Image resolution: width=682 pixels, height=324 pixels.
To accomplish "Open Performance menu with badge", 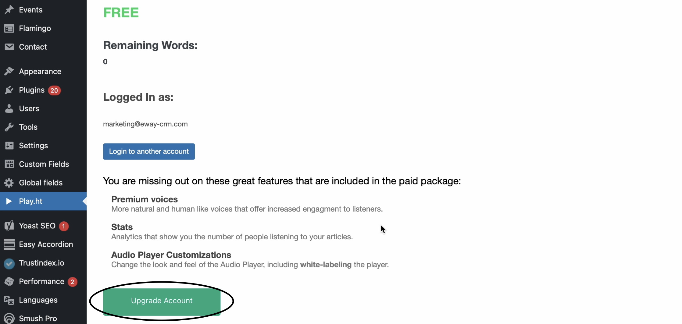I will 43,281.
